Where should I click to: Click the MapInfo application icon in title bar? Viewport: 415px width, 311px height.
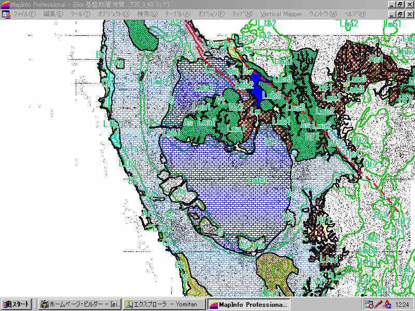[x=5, y=4]
